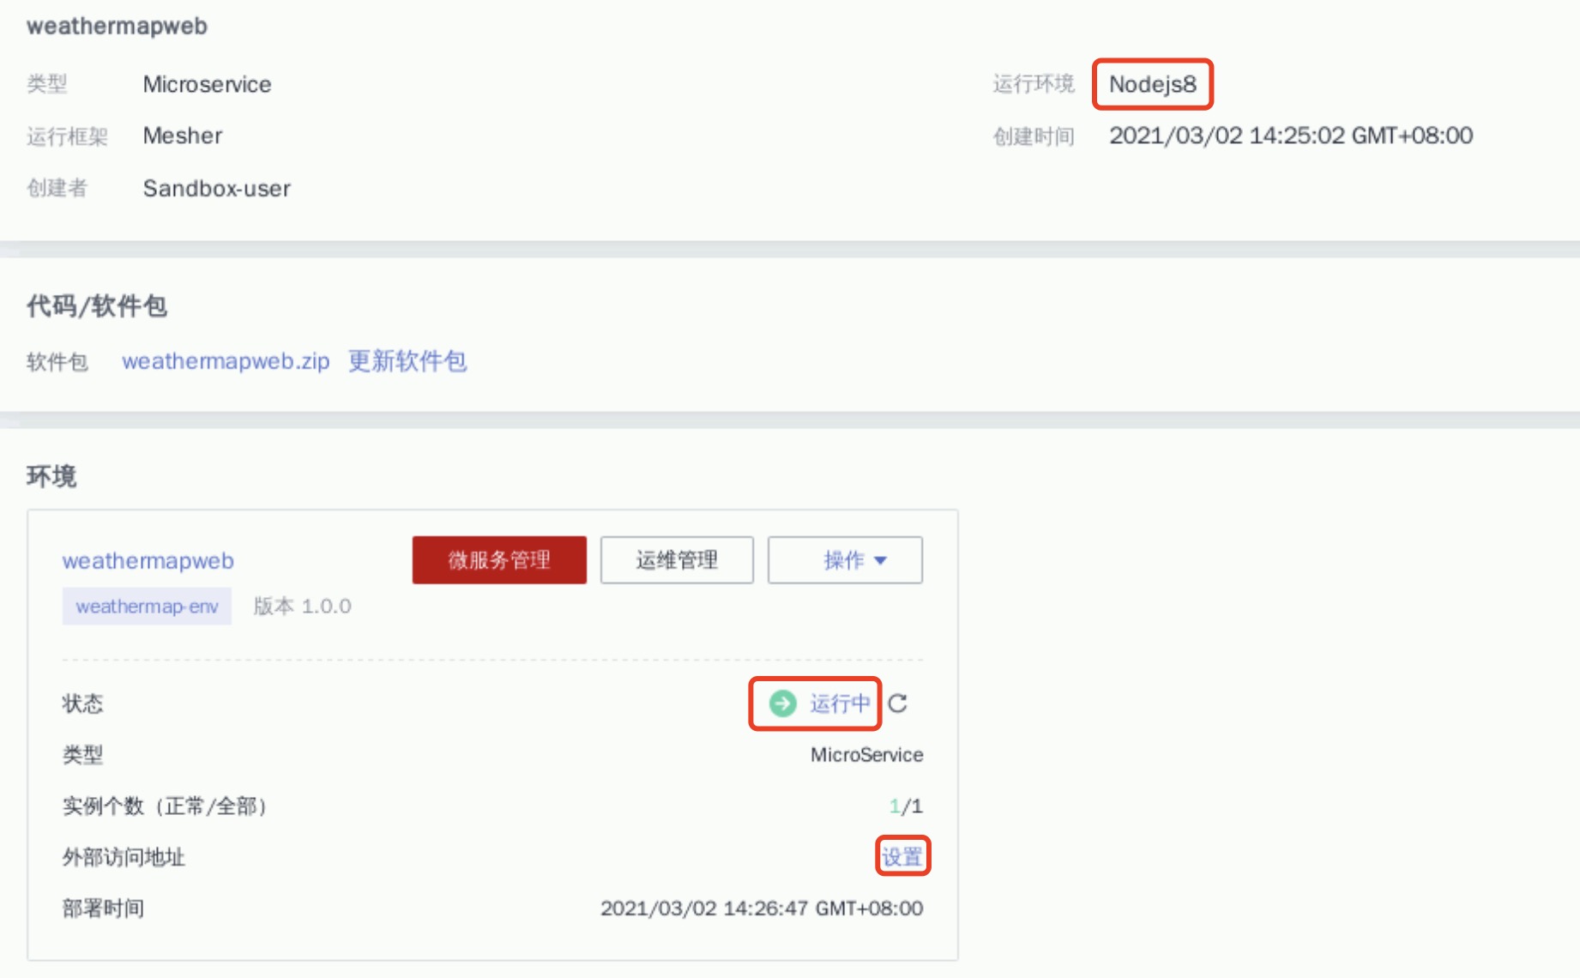Click the 环境 section heading
The image size is (1580, 978).
click(51, 476)
